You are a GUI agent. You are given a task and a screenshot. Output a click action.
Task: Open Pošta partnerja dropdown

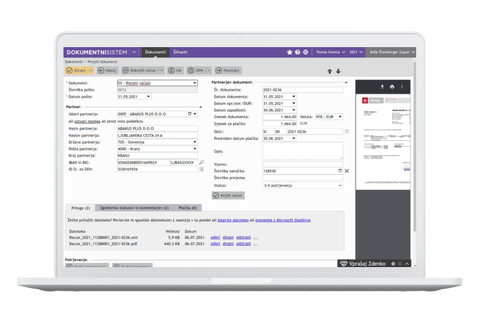[194, 149]
